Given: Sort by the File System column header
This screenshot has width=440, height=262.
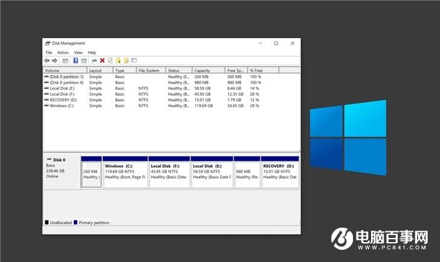Looking at the screenshot, I should [151, 70].
